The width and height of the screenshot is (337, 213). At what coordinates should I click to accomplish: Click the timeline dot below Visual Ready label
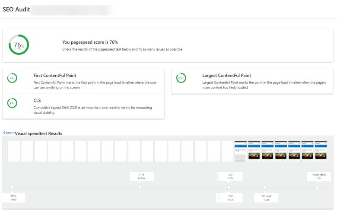318,188
